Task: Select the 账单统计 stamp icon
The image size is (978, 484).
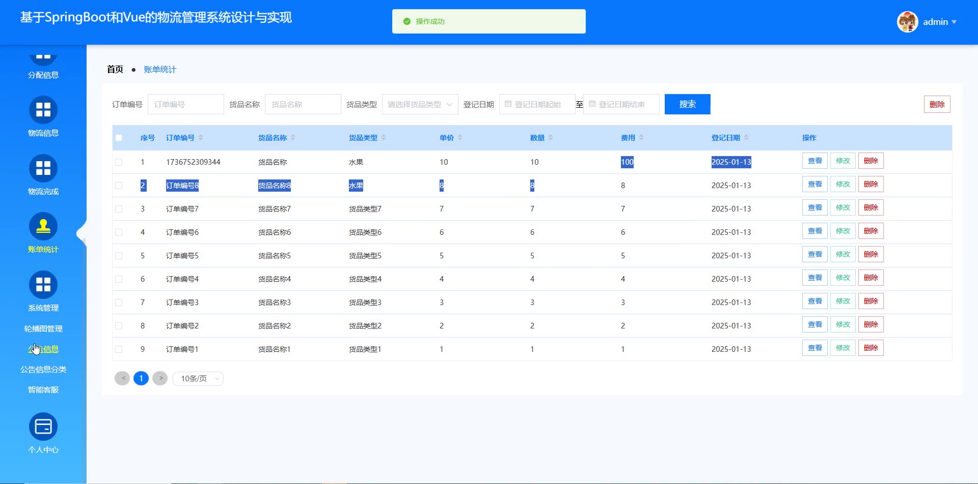Action: [43, 226]
